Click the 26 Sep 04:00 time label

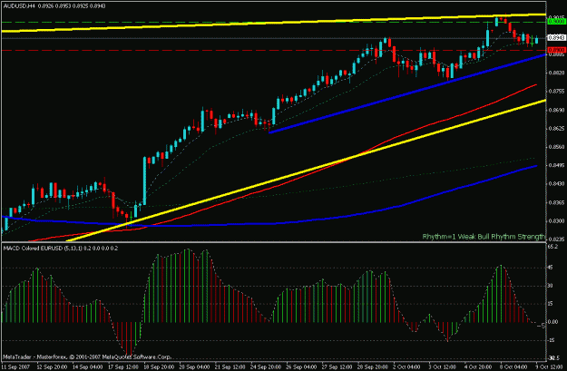(301, 366)
